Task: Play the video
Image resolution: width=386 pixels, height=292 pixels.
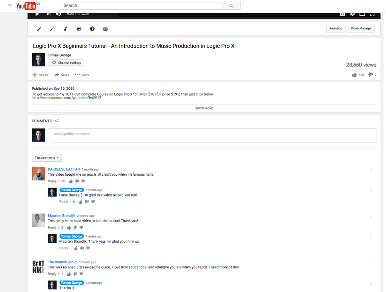Action: click(37, 14)
